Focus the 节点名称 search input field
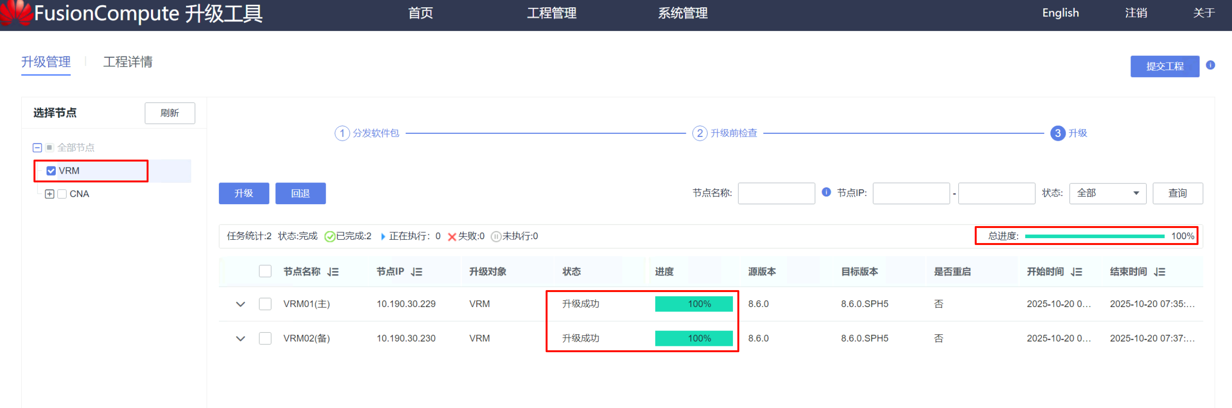Viewport: 1232px width, 408px height. 776,193
